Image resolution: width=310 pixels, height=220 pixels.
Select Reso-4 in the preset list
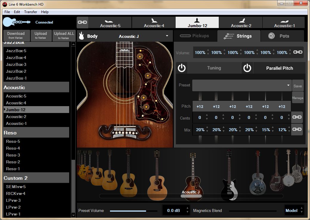(x=36, y=148)
